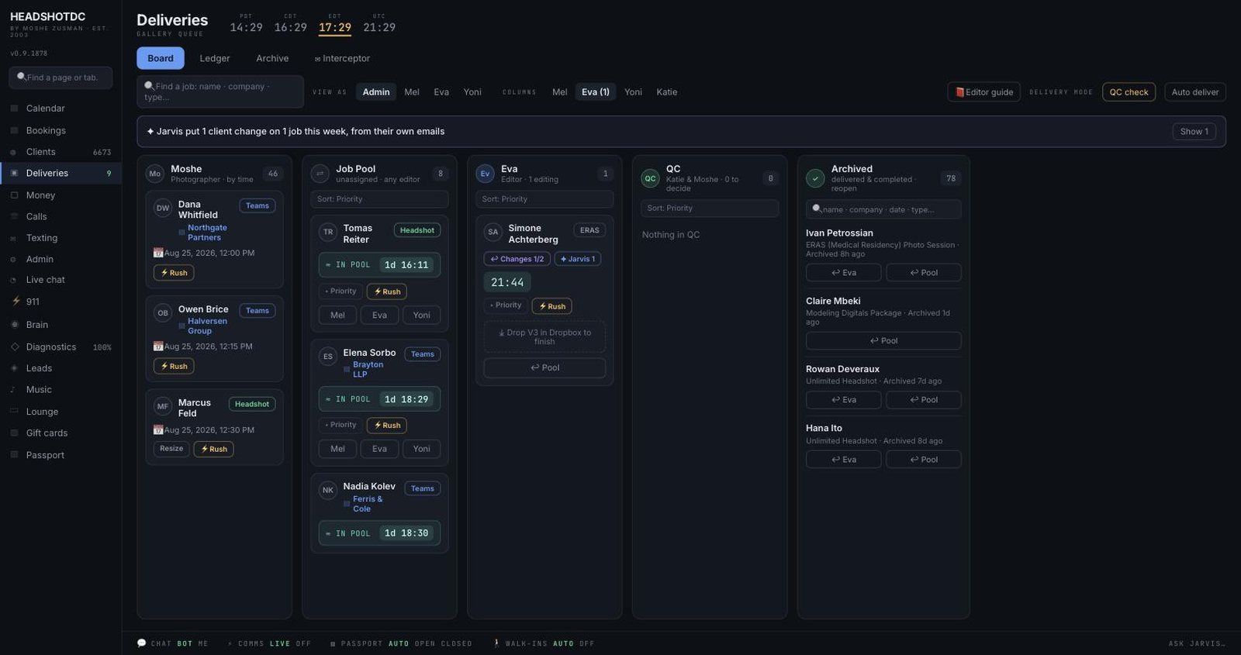Click the DW avatar on Dana Whitfield card
Image resolution: width=1241 pixels, height=655 pixels.
click(163, 208)
